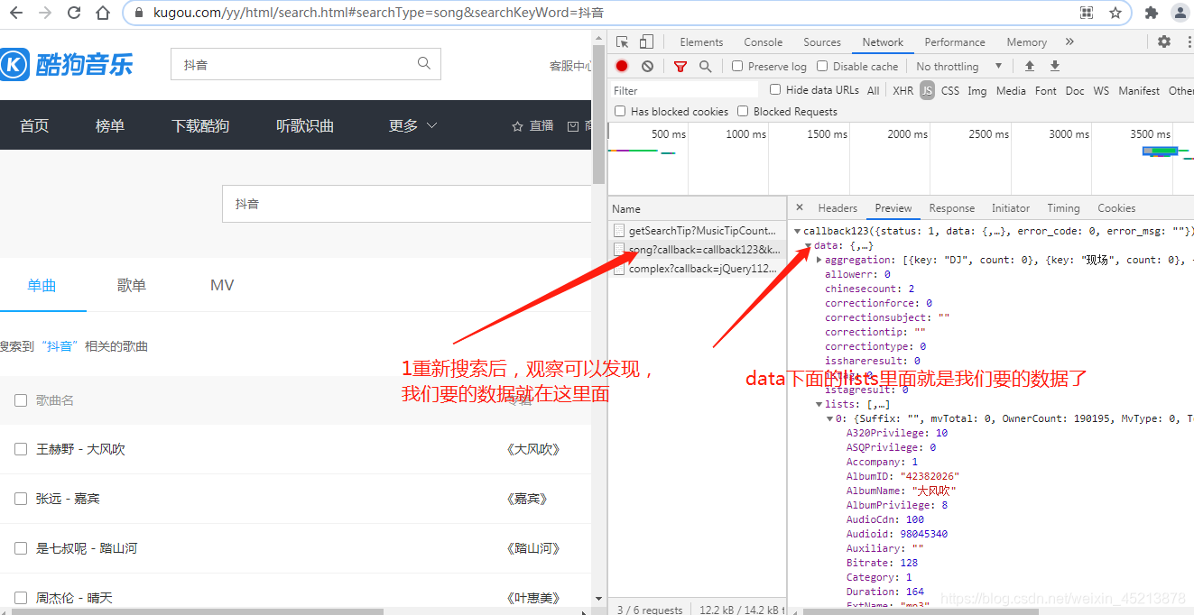Viewport: 1194px width, 615px height.
Task: Open the 《踏山河》 album link
Action: [x=533, y=548]
